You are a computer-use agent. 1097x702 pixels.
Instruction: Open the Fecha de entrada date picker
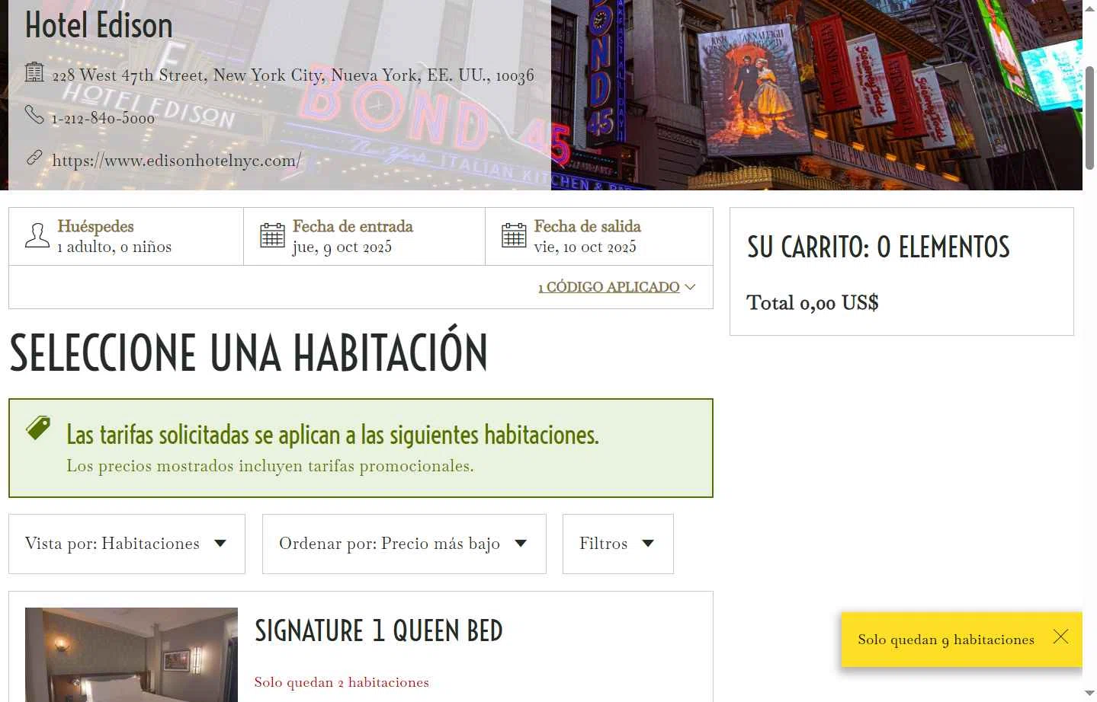(x=364, y=237)
